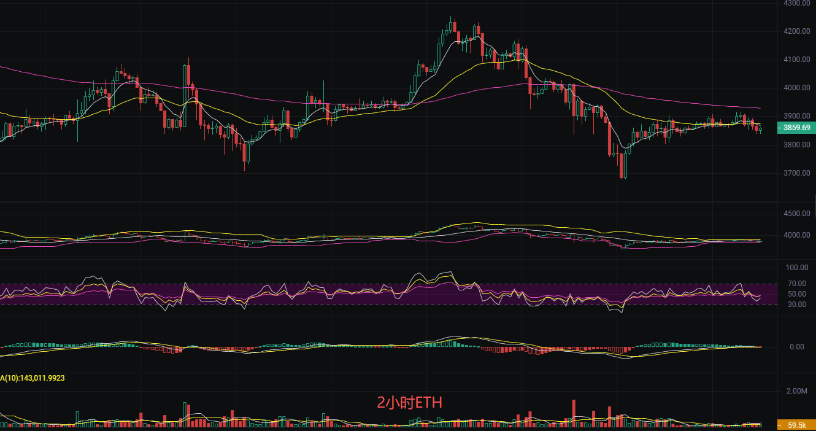This screenshot has width=816, height=431.
Task: Click the MA(10) volume indicator label
Action: pos(33,378)
